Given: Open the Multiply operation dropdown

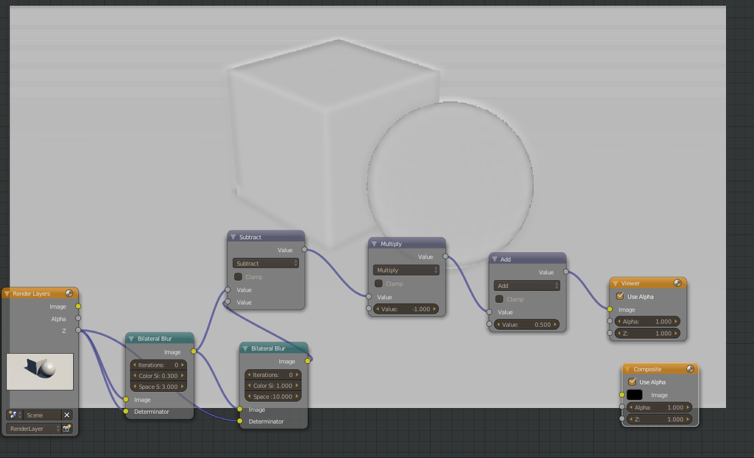Looking at the screenshot, I should [x=406, y=271].
